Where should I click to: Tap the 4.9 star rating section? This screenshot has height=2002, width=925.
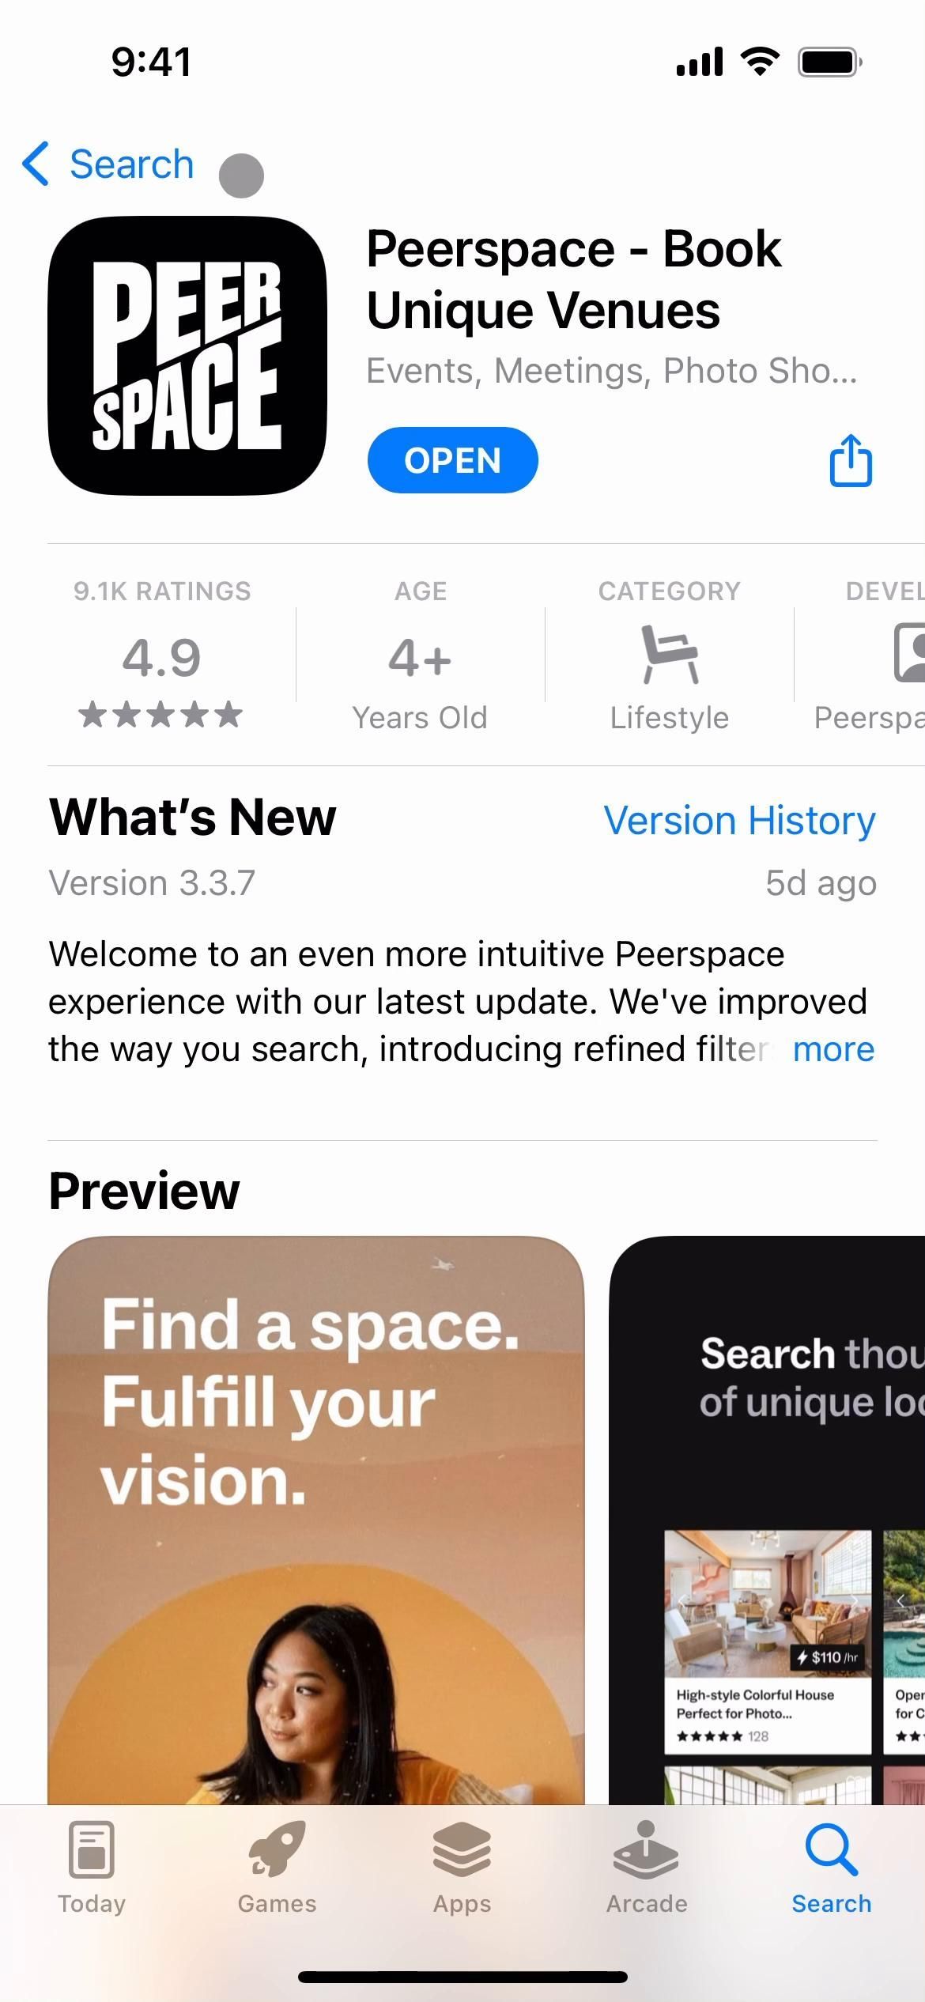pyautogui.click(x=162, y=655)
